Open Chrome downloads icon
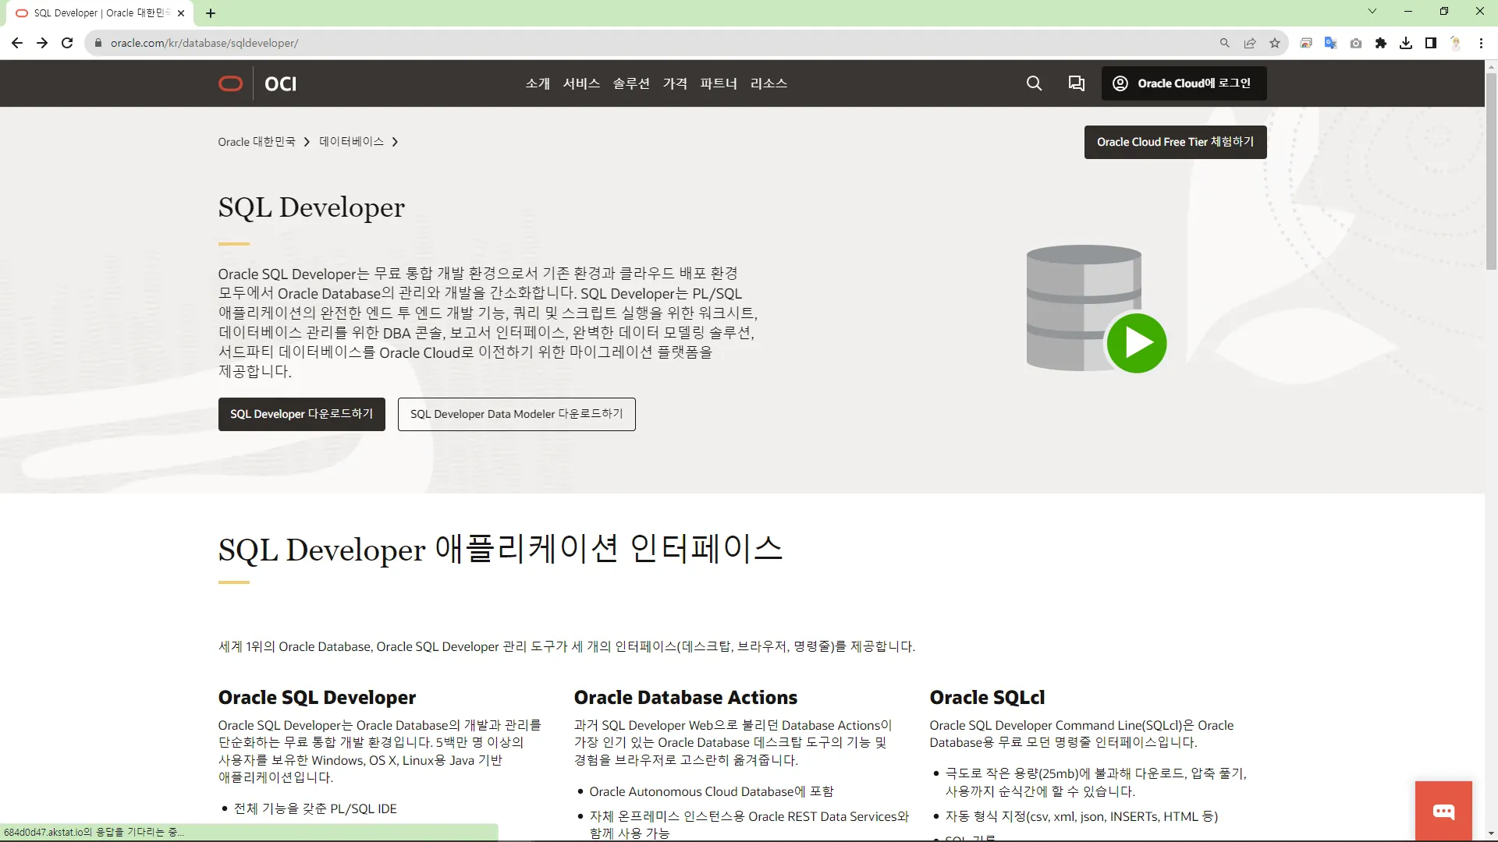This screenshot has height=842, width=1498. coord(1406,43)
